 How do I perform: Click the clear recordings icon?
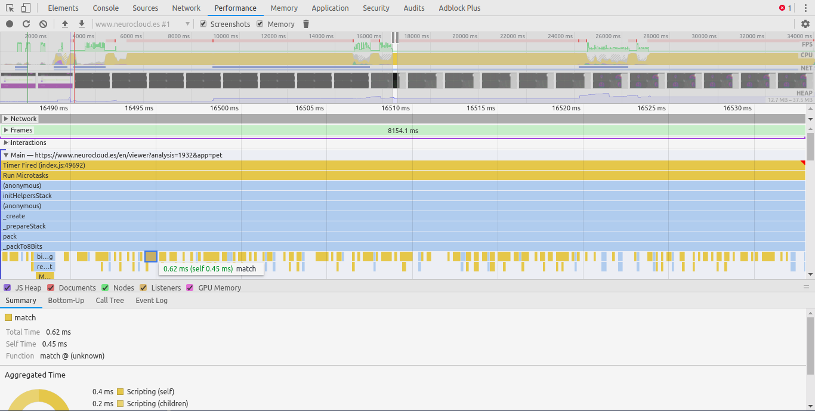pos(42,24)
